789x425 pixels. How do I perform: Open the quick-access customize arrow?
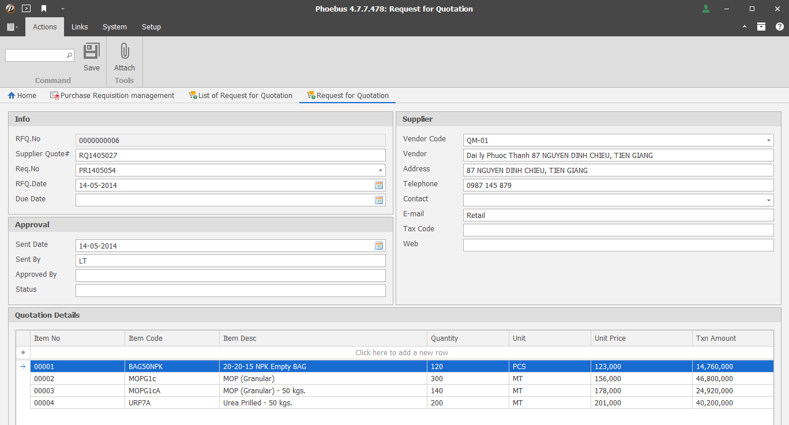pyautogui.click(x=62, y=9)
